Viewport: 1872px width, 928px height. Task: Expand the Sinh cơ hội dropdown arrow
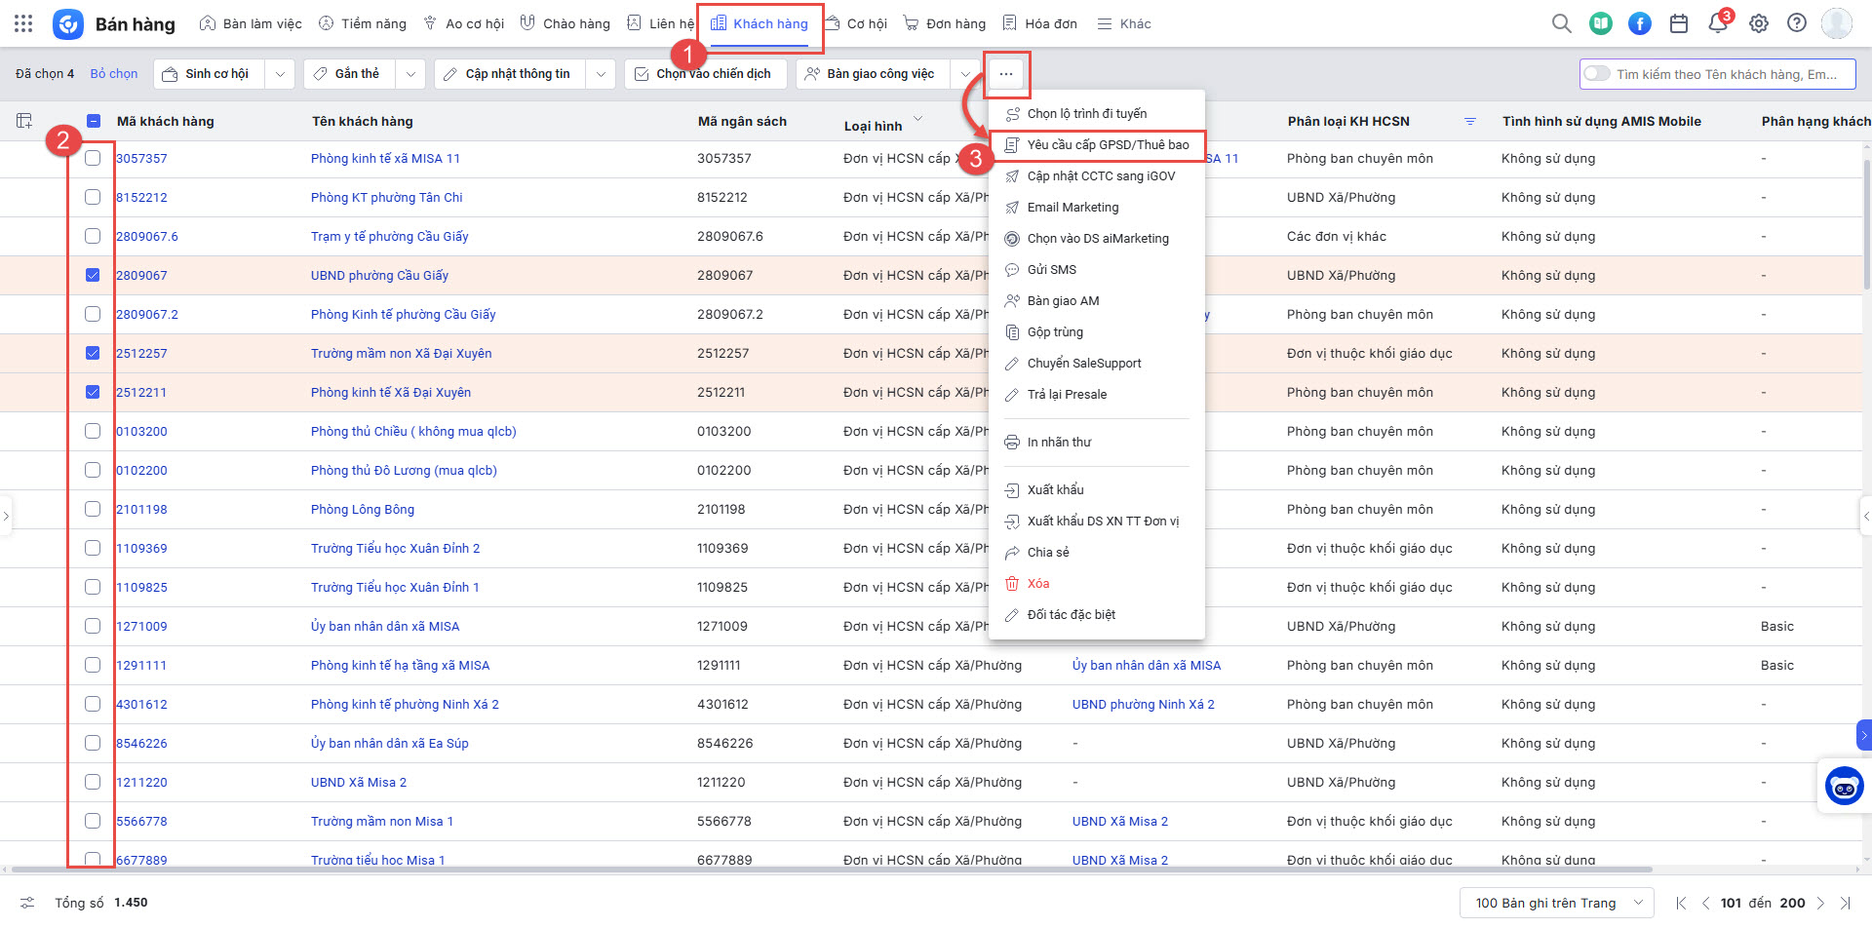tap(280, 74)
